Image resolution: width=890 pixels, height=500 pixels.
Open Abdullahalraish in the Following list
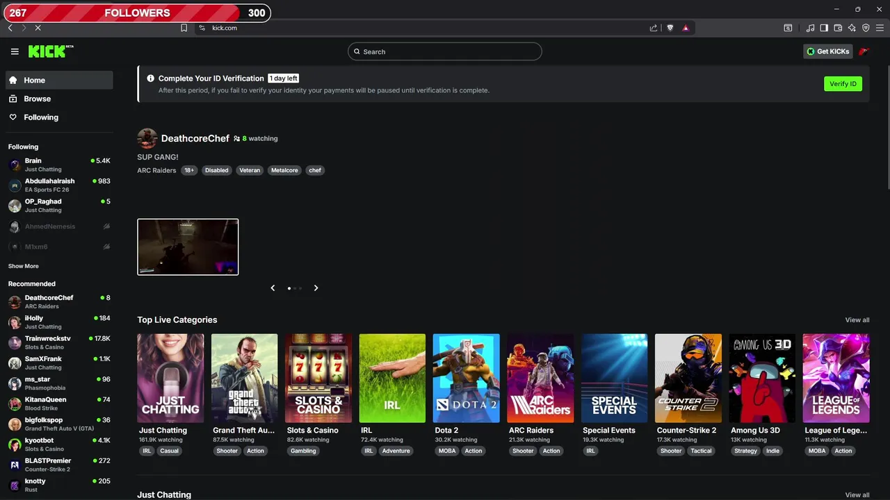[59, 185]
